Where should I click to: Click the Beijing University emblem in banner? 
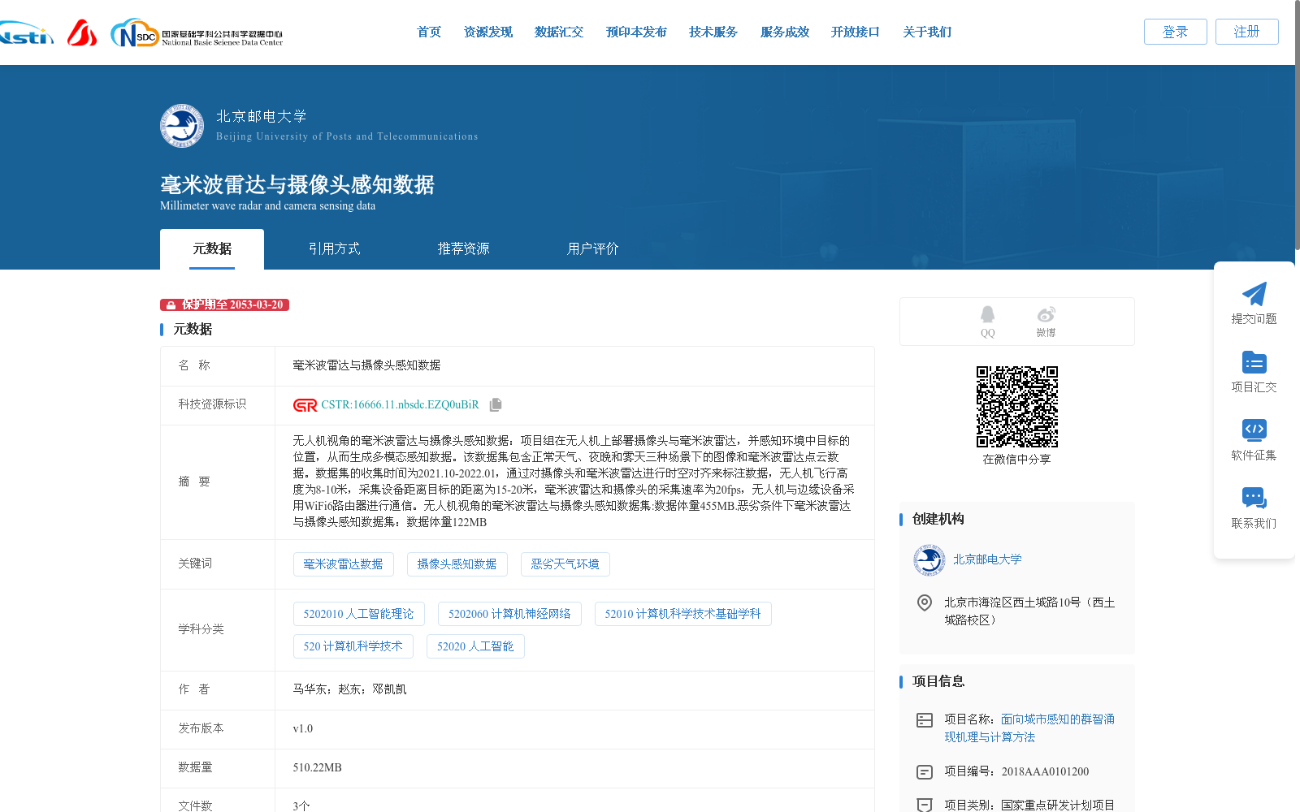[x=182, y=126]
